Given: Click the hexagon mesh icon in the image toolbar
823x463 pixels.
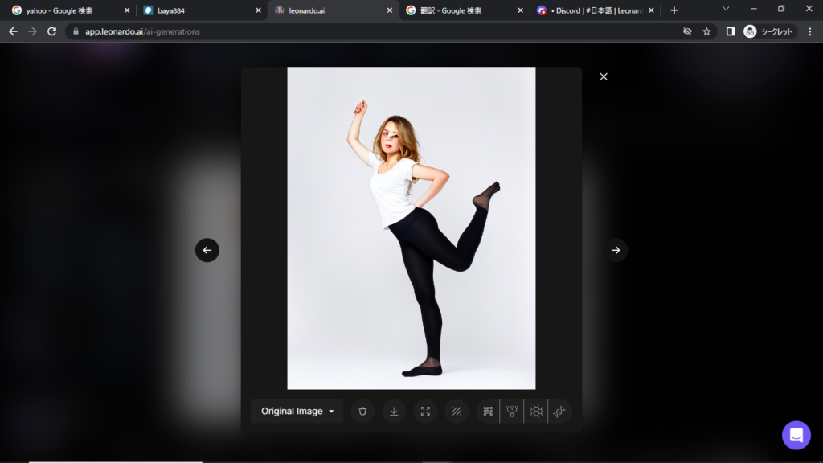Looking at the screenshot, I should pyautogui.click(x=536, y=411).
